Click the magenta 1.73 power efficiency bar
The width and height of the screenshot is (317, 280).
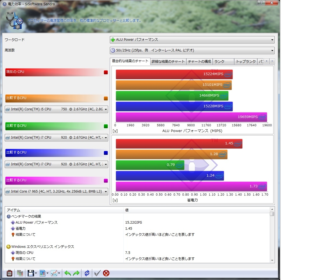pyautogui.click(x=191, y=187)
